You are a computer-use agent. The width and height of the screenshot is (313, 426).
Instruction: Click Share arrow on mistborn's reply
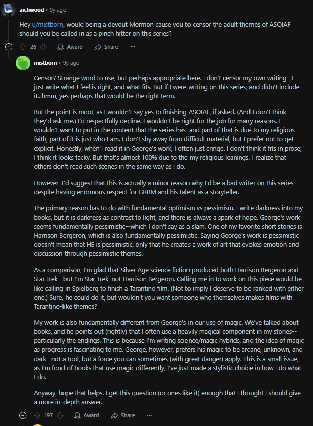[114, 415]
